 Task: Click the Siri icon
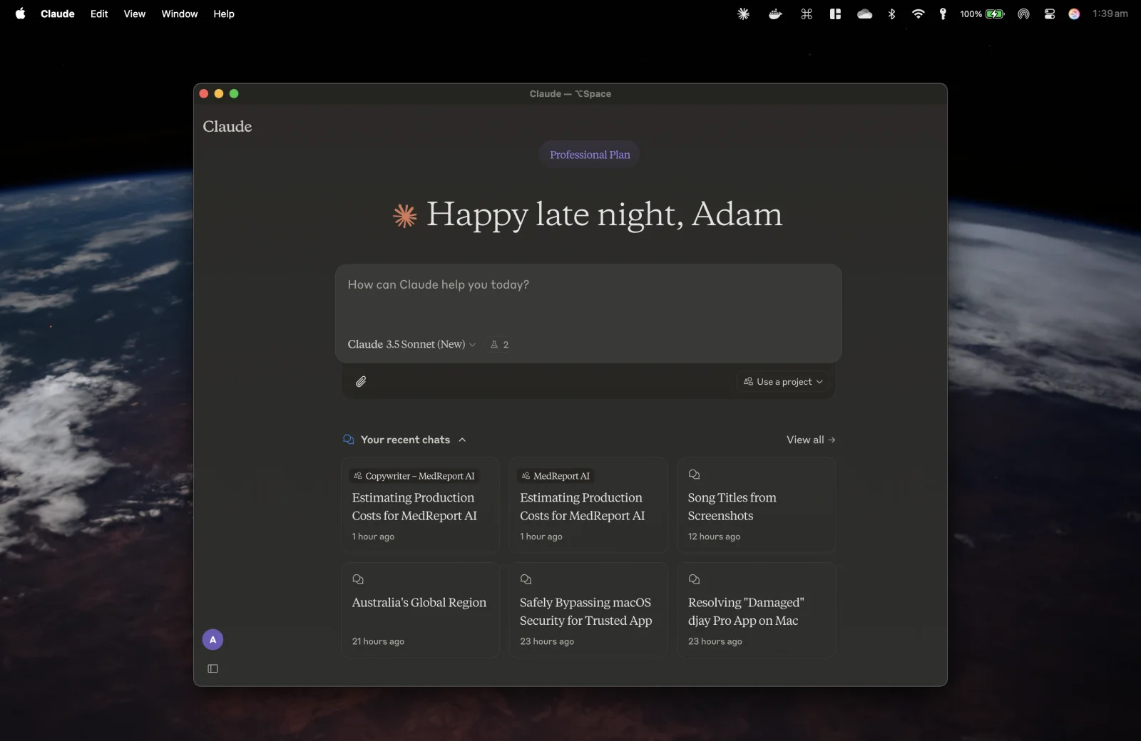tap(1074, 14)
